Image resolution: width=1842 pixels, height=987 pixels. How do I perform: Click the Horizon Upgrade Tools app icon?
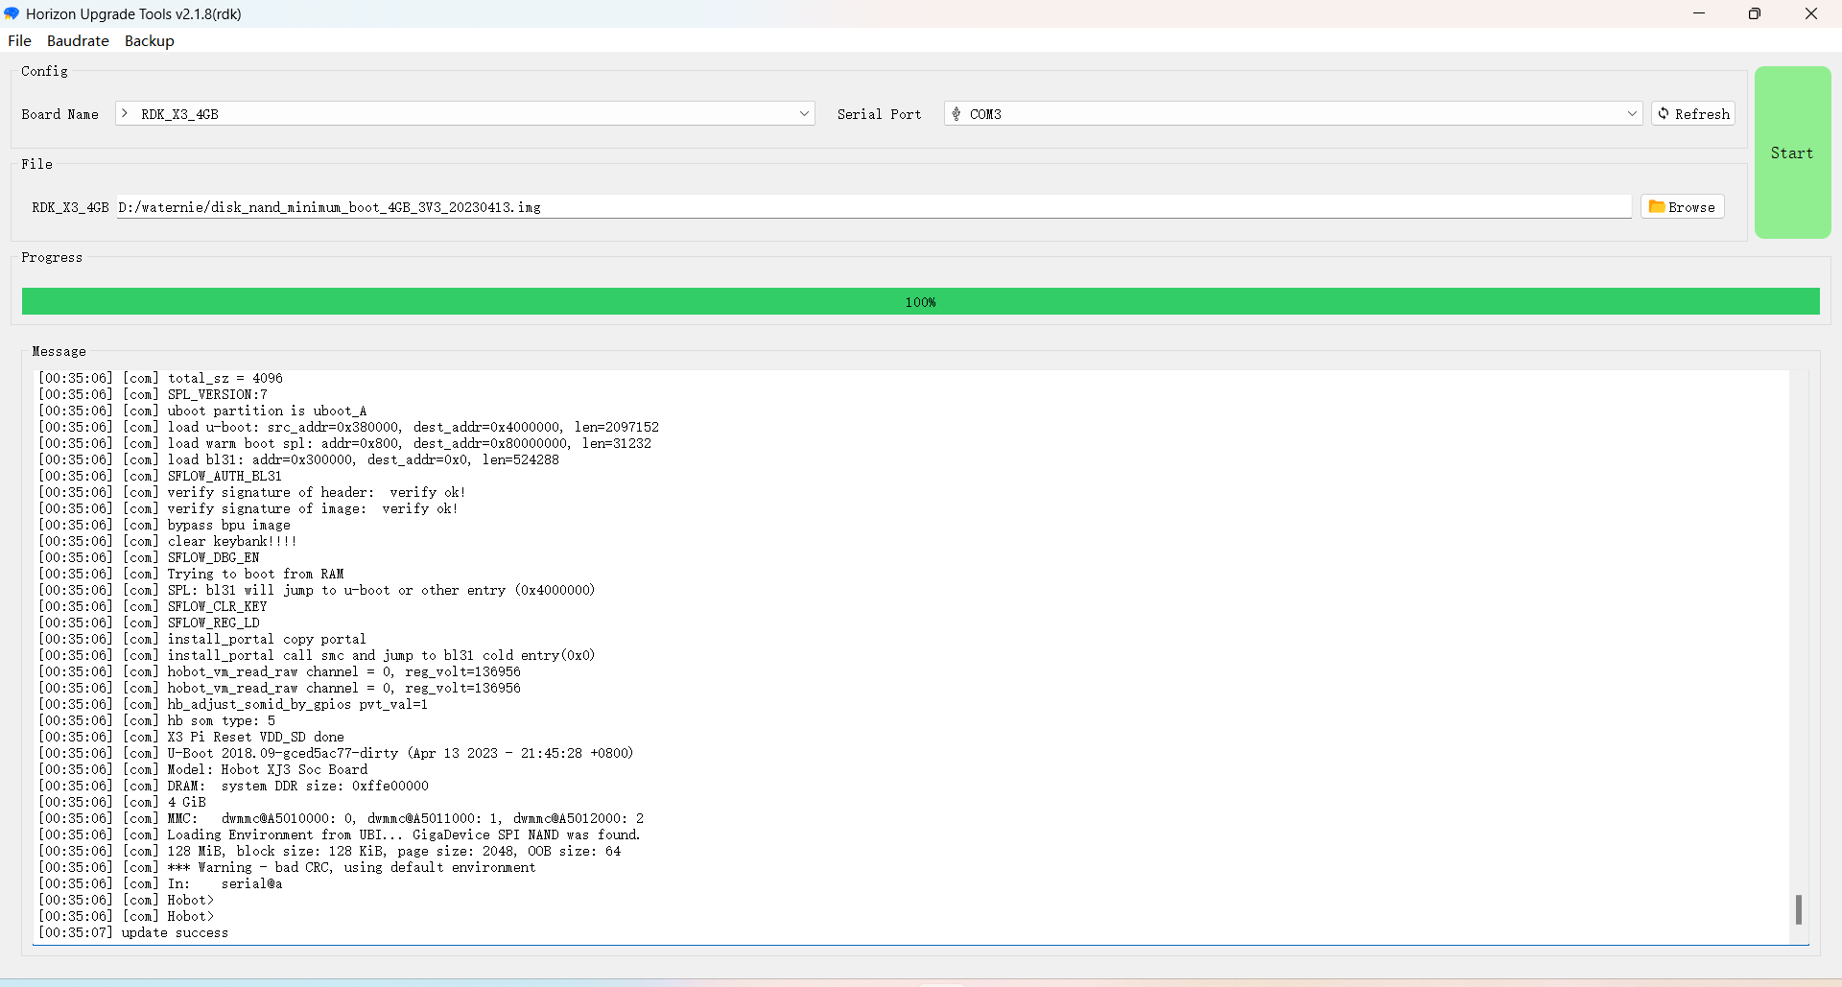point(12,13)
